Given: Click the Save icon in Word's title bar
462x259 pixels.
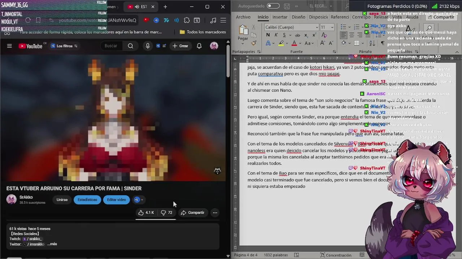Looking at the screenshot, I should (x=287, y=6).
